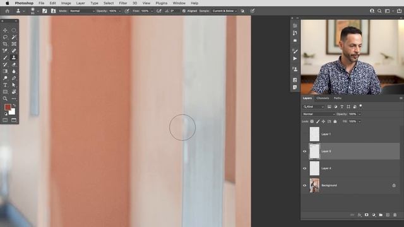Image resolution: width=404 pixels, height=227 pixels.
Task: Open the Edit Toolbar three-dots button
Action: [x=14, y=98]
